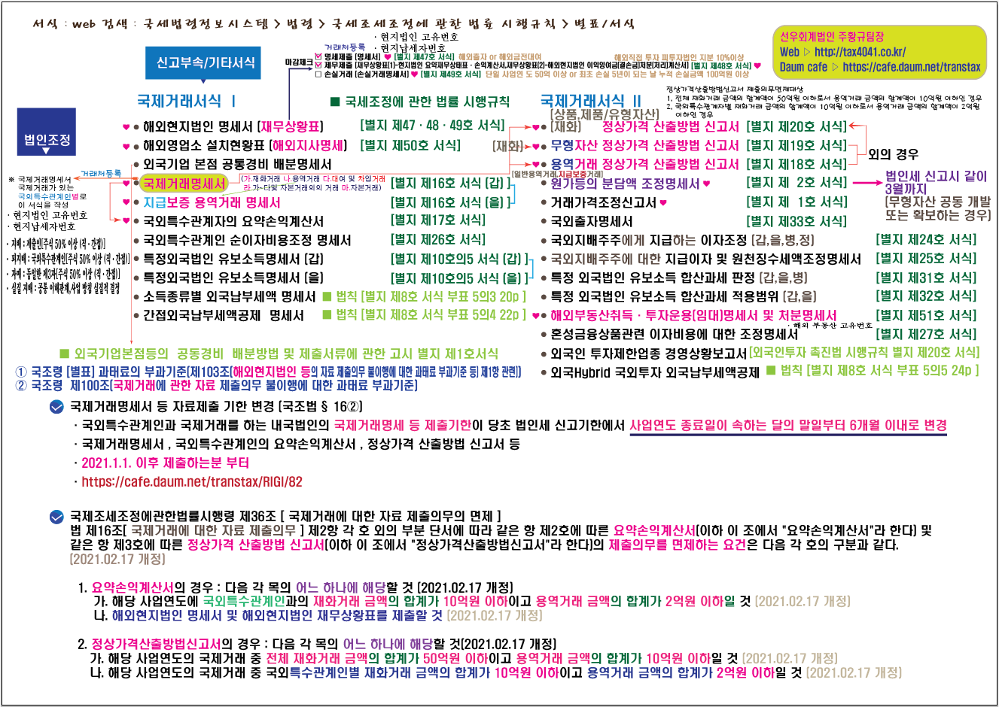Click the [별지 제26호 서식] reference
Image resolution: width=999 pixels, height=707 pixels.
click(x=438, y=239)
